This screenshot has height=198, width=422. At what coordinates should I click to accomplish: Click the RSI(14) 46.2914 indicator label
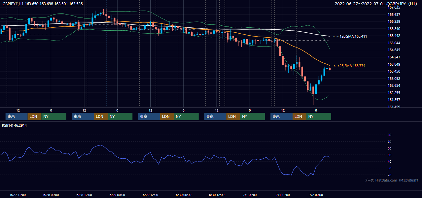point(15,125)
